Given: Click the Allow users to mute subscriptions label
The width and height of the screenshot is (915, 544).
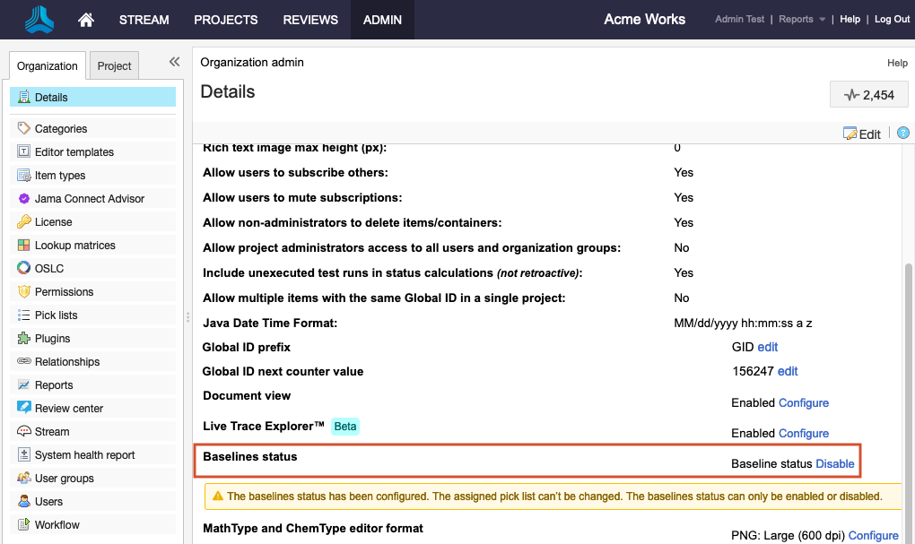Looking at the screenshot, I should [302, 198].
